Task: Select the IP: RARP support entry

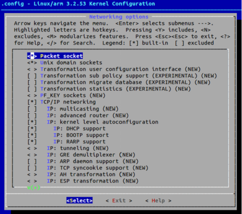Action: click(x=79, y=142)
